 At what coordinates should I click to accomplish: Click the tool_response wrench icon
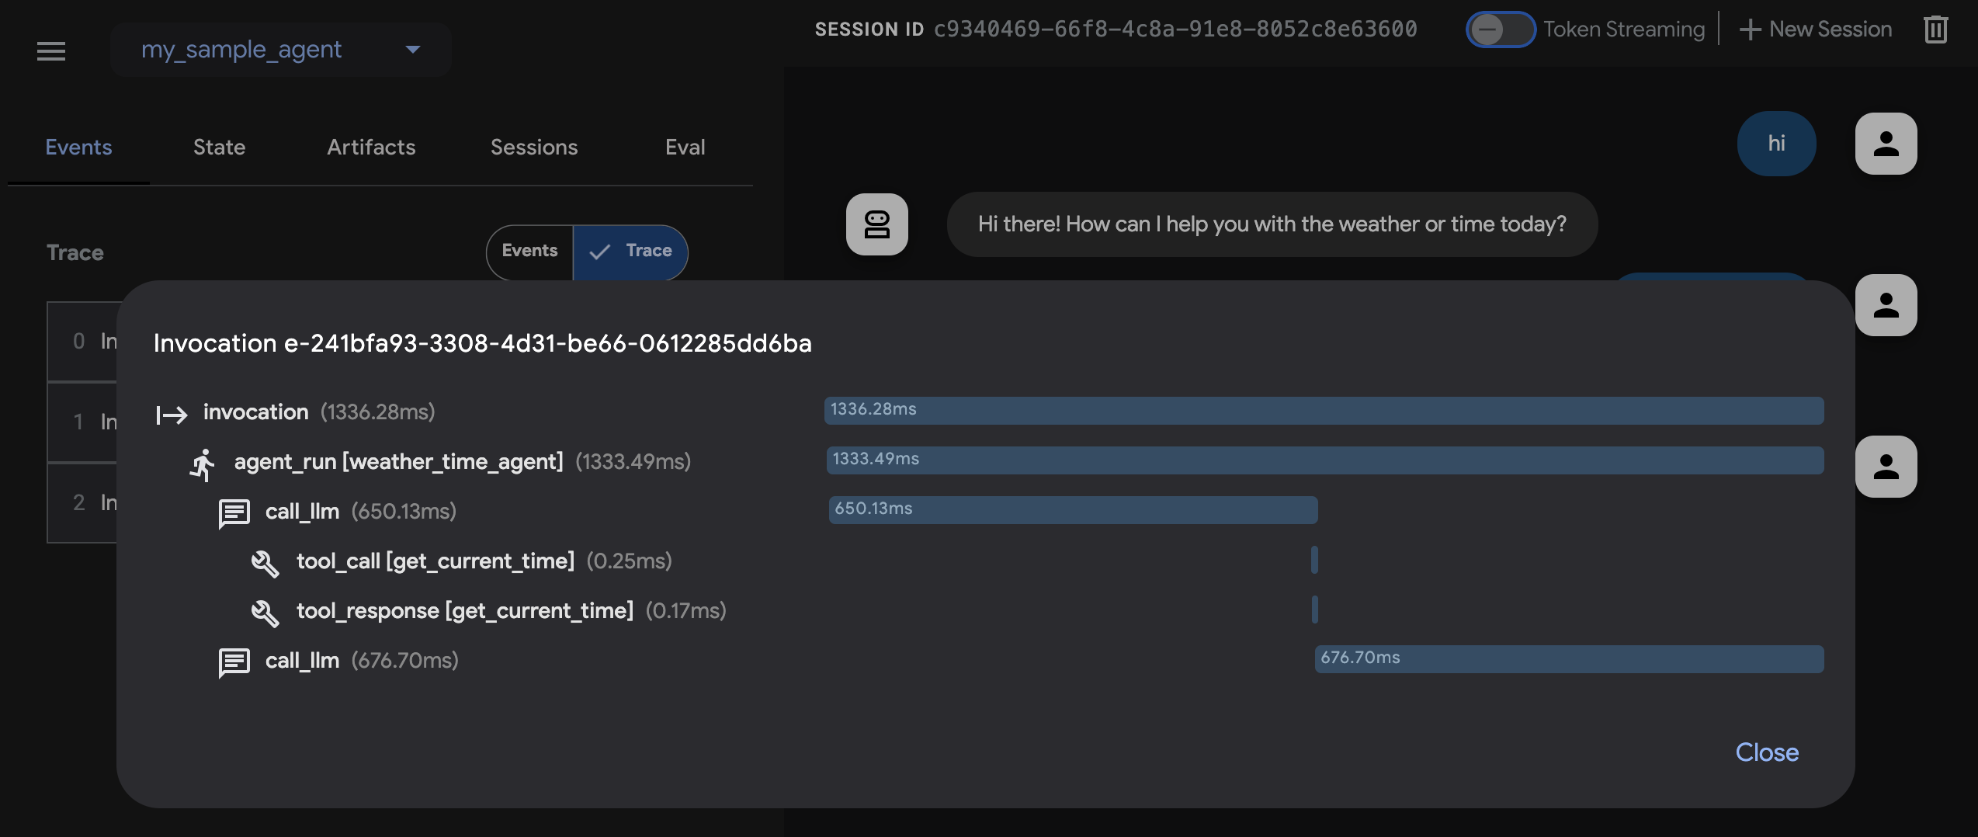pos(266,612)
